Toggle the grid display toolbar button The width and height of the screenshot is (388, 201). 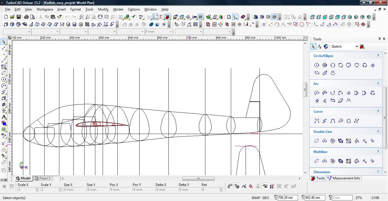point(149,17)
